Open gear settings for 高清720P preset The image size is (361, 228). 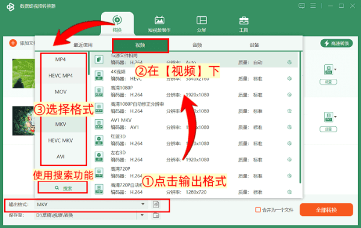coord(289,176)
